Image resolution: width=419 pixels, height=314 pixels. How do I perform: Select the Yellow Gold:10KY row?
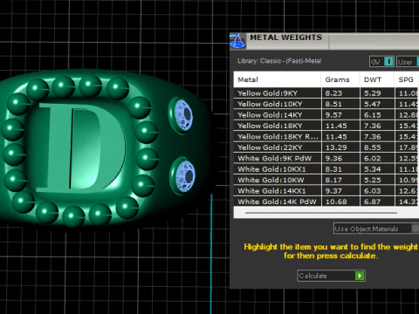click(x=326, y=104)
